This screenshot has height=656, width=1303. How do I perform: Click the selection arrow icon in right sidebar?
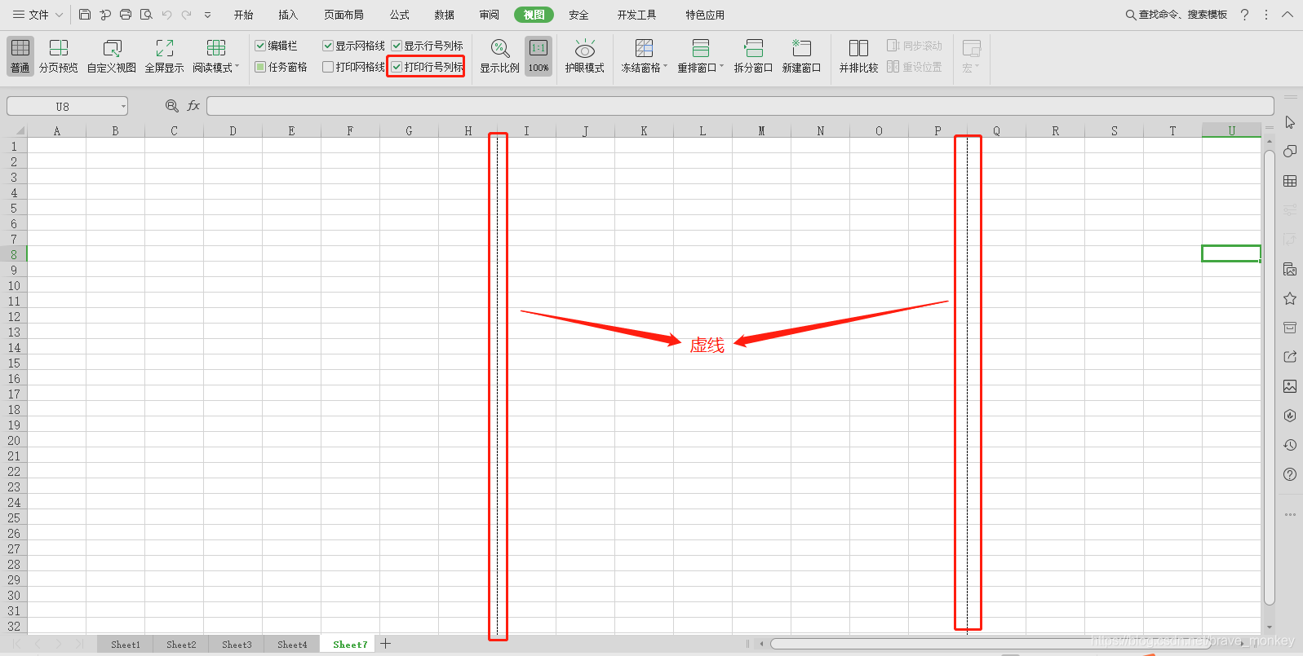pos(1290,122)
